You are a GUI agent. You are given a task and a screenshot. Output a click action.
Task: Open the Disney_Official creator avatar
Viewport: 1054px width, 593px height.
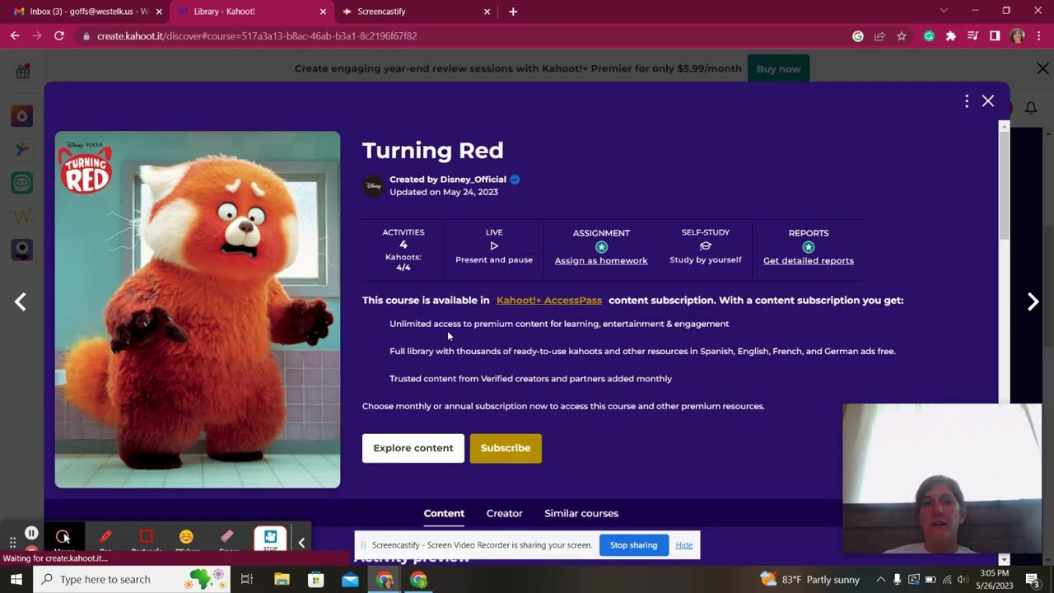coord(373,186)
